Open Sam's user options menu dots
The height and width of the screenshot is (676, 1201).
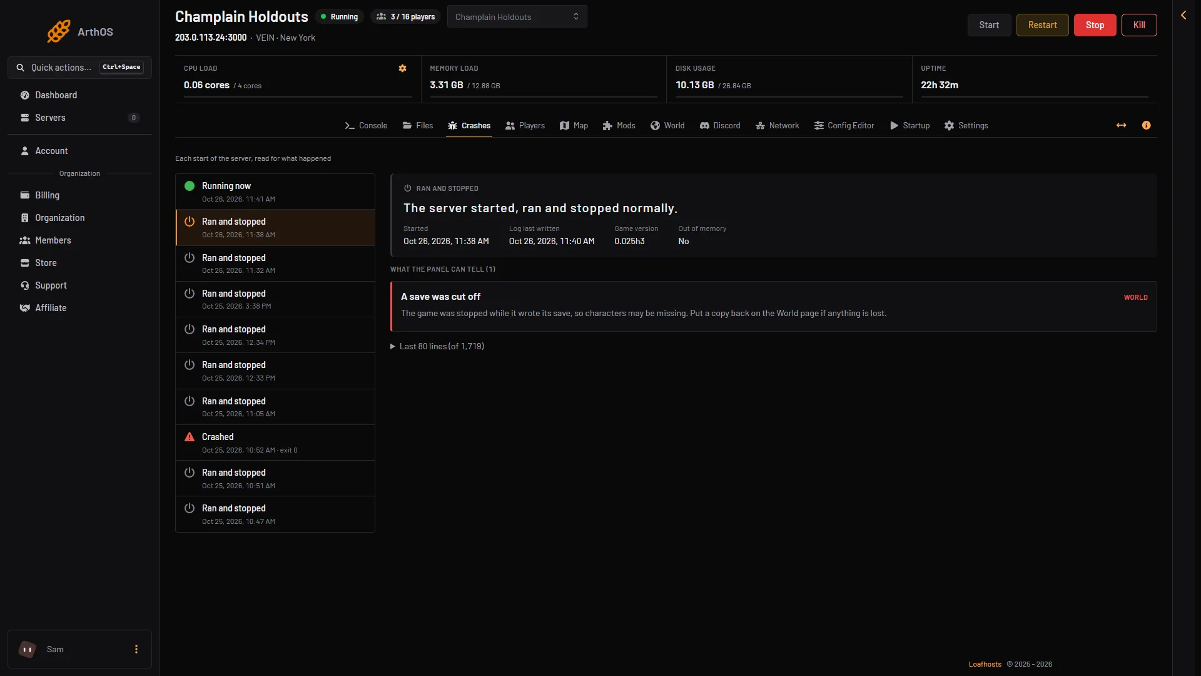point(136,649)
